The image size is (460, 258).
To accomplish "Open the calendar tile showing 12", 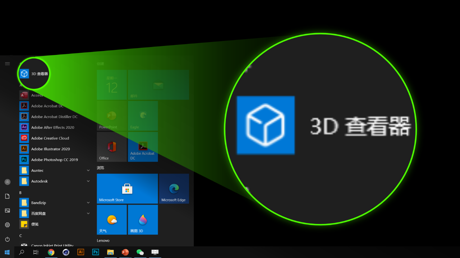I will [x=112, y=85].
